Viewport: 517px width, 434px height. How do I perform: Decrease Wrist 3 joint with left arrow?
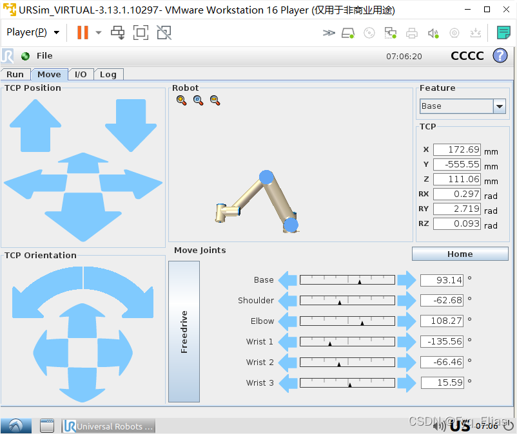[x=288, y=383]
